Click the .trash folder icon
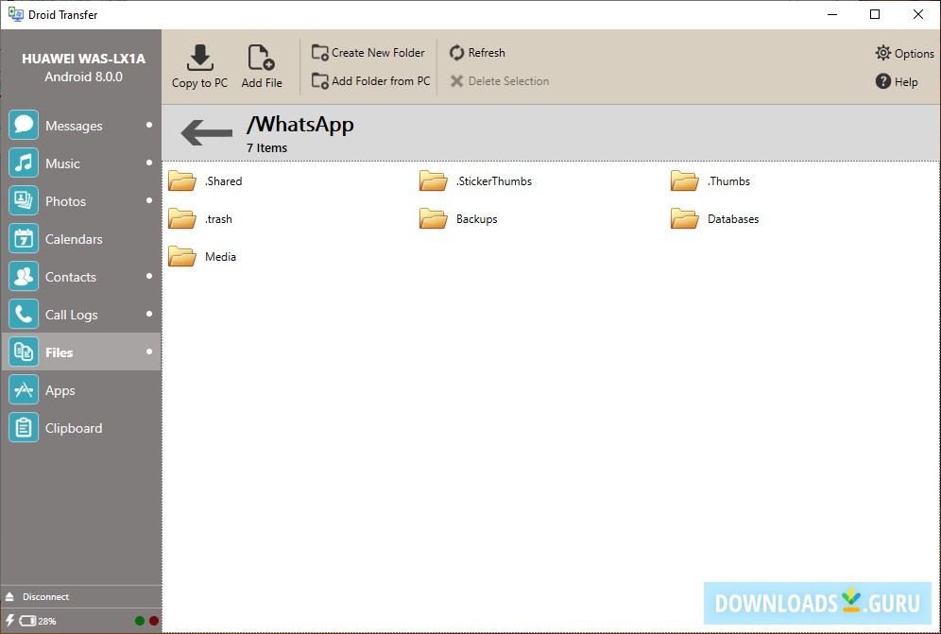 182,218
